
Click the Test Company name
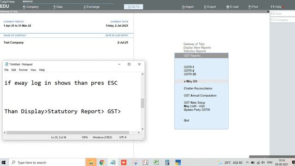click(x=13, y=42)
